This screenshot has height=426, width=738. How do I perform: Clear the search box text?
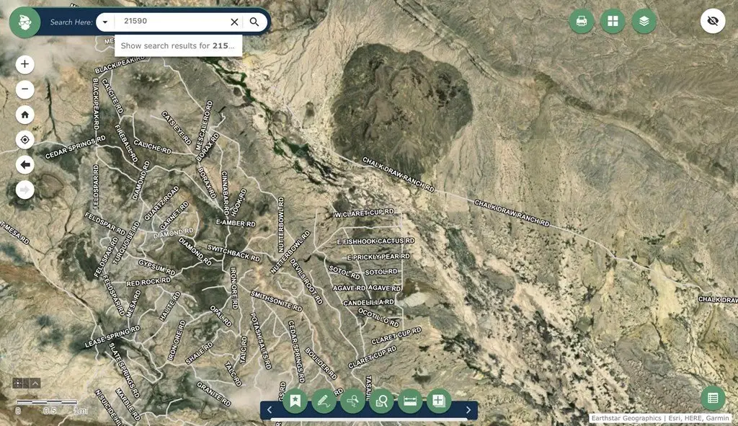(234, 22)
